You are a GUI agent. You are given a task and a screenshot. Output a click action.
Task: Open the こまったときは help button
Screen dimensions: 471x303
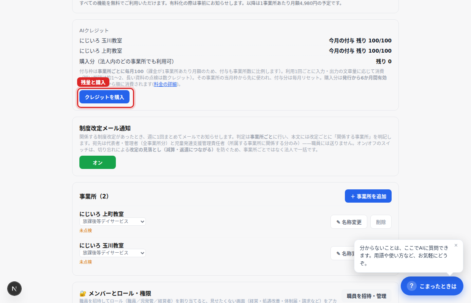coord(432,286)
